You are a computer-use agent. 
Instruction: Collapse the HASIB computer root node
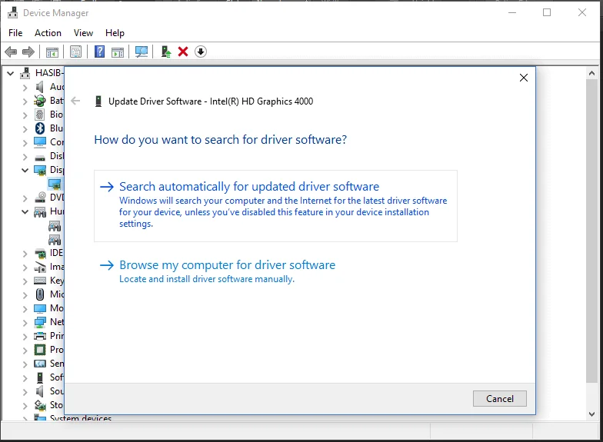[11, 73]
